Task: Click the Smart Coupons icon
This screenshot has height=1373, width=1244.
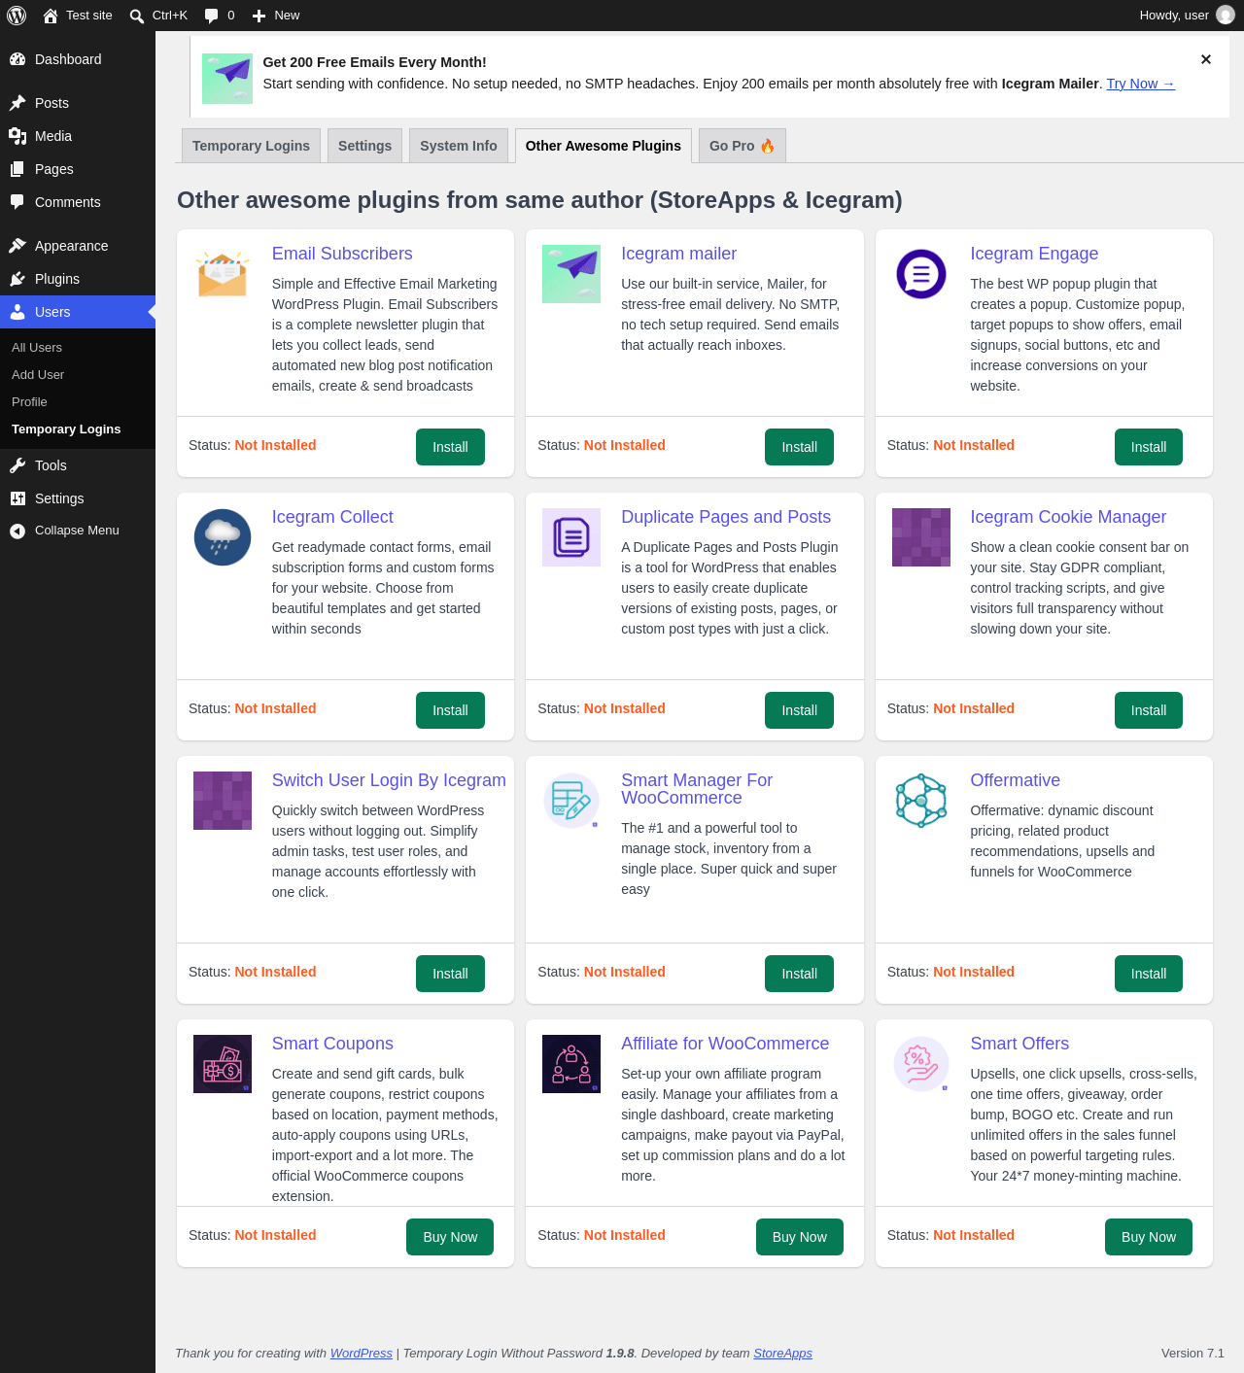Action: click(223, 1064)
